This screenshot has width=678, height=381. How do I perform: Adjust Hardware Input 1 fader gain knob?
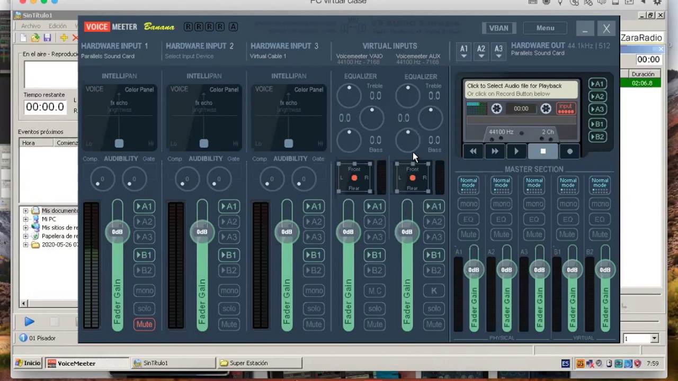tap(117, 232)
